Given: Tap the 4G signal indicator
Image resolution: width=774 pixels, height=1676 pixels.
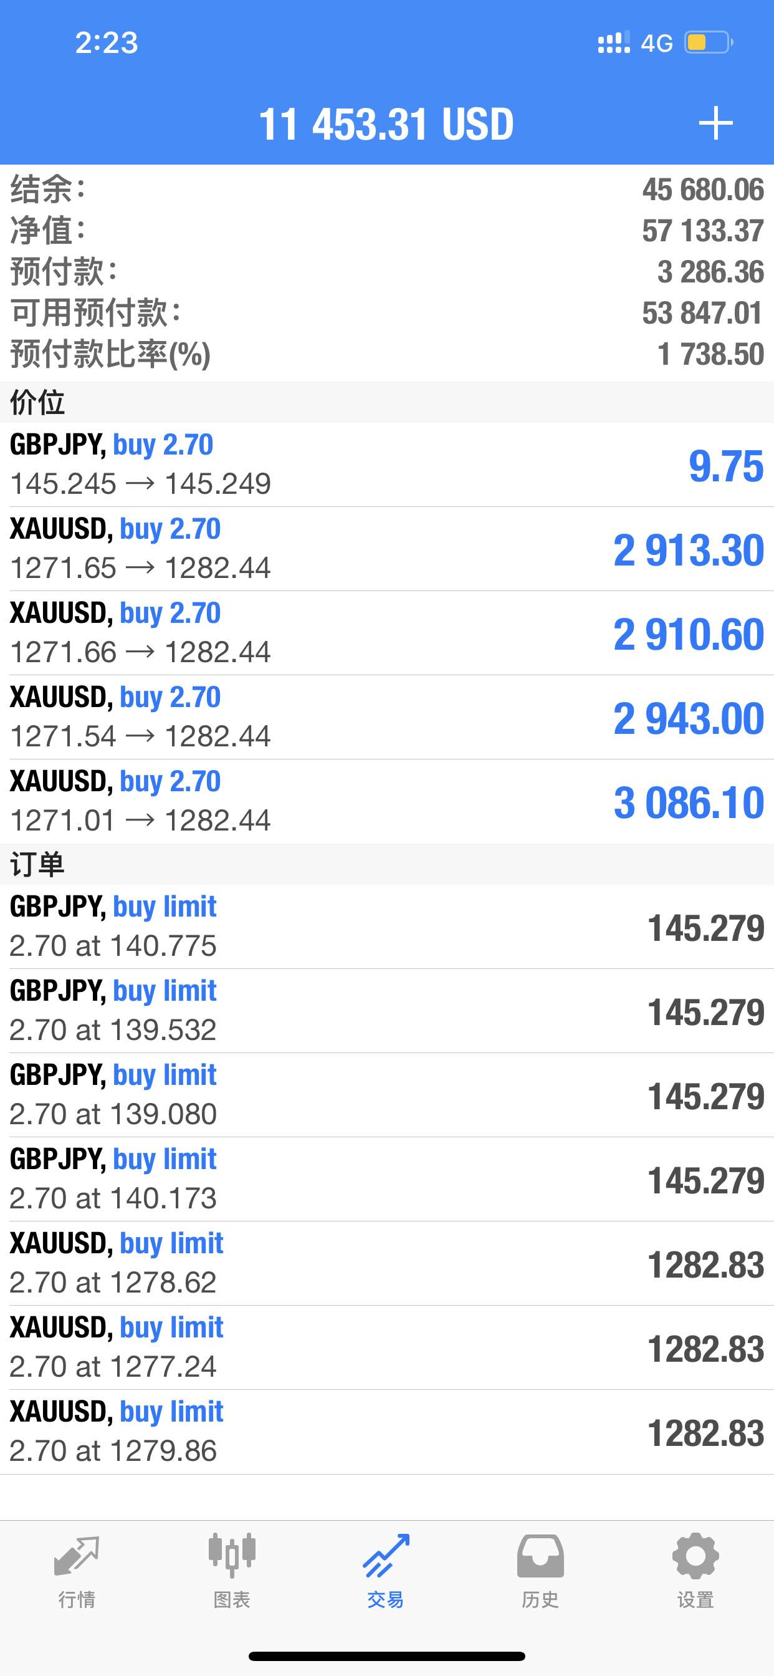Looking at the screenshot, I should (x=656, y=43).
